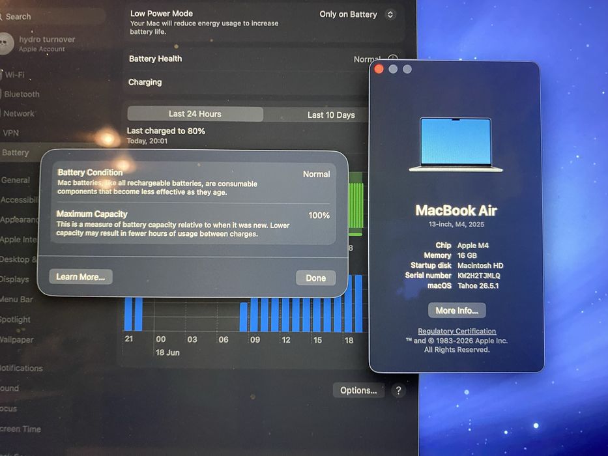Click the Maximum Capacity 100% value
608x456 pixels.
tap(319, 216)
